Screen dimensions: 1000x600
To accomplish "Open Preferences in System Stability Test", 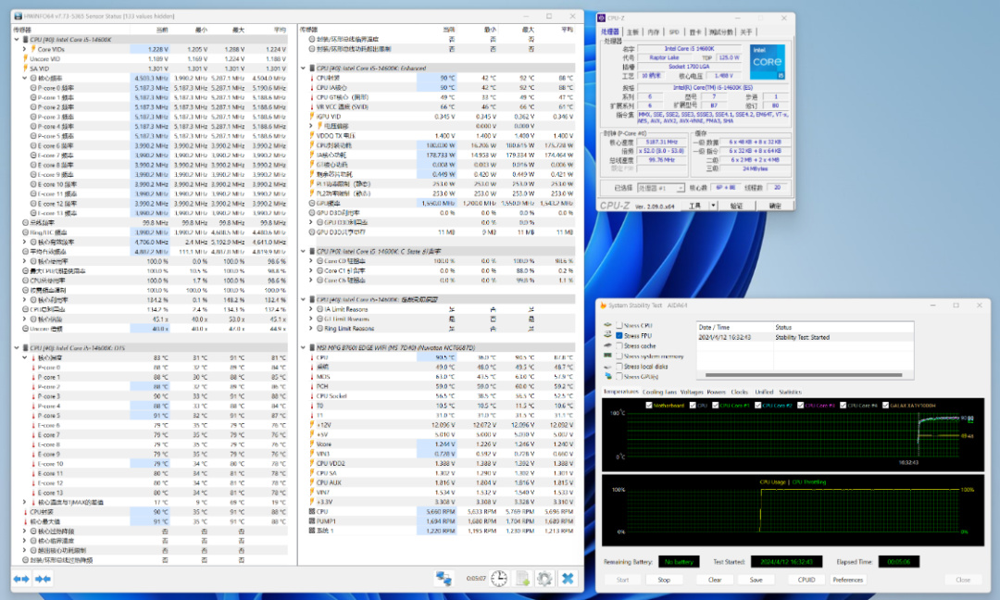I will (x=847, y=580).
